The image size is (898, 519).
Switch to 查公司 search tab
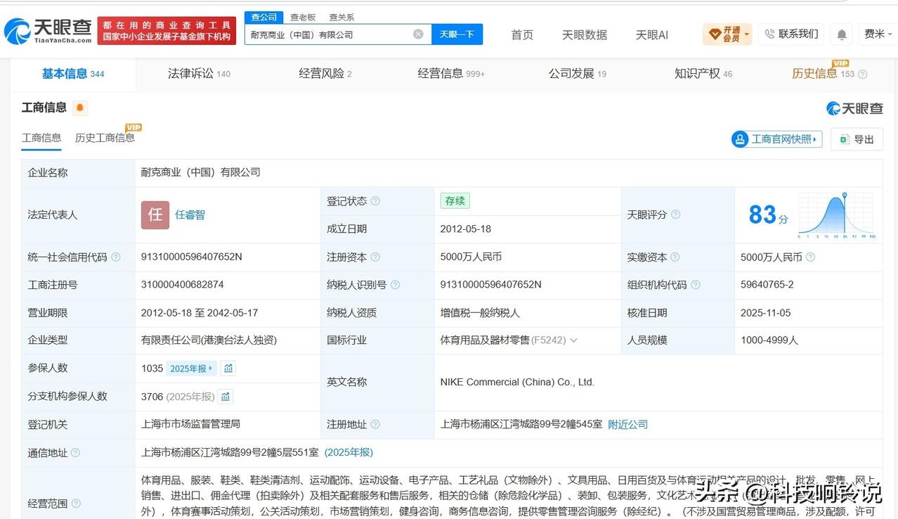pos(264,17)
